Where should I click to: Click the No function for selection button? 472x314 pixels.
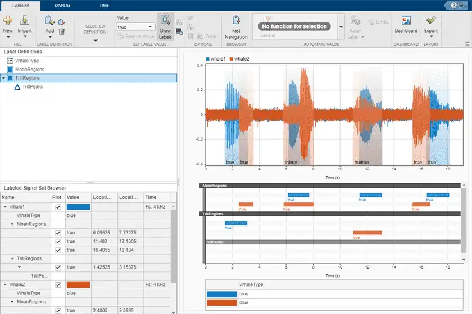pos(294,26)
